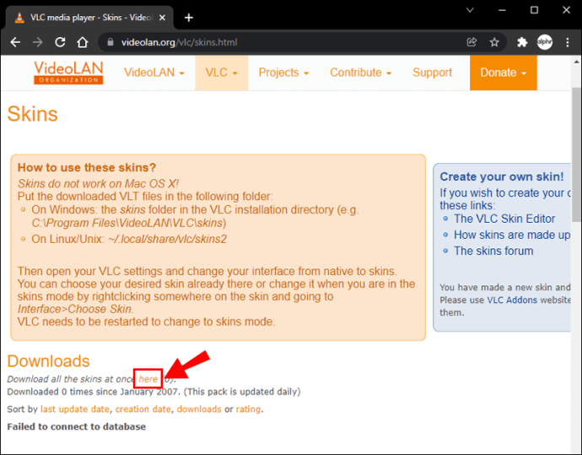Share this page icon in address bar
582x455 pixels.
pyautogui.click(x=472, y=42)
